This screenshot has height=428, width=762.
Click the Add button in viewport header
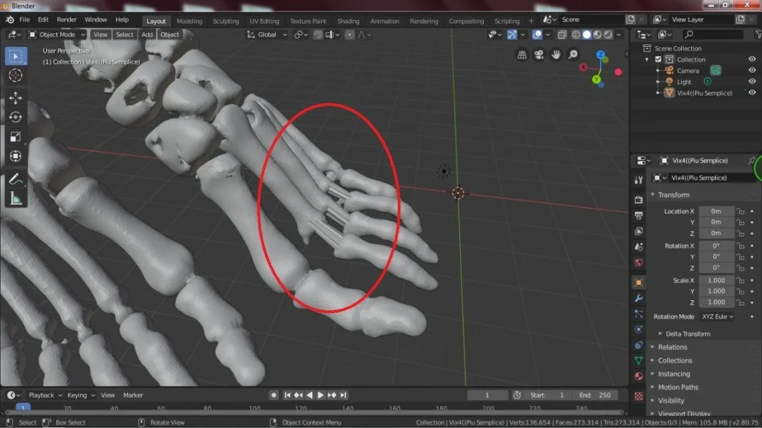pos(147,34)
